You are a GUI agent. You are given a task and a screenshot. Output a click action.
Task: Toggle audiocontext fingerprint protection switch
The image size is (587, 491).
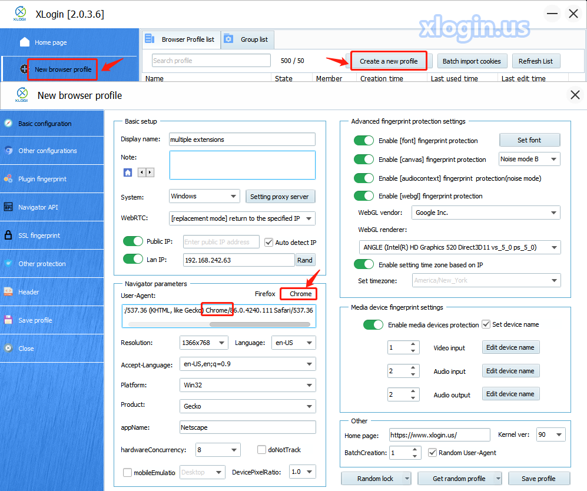pos(363,178)
